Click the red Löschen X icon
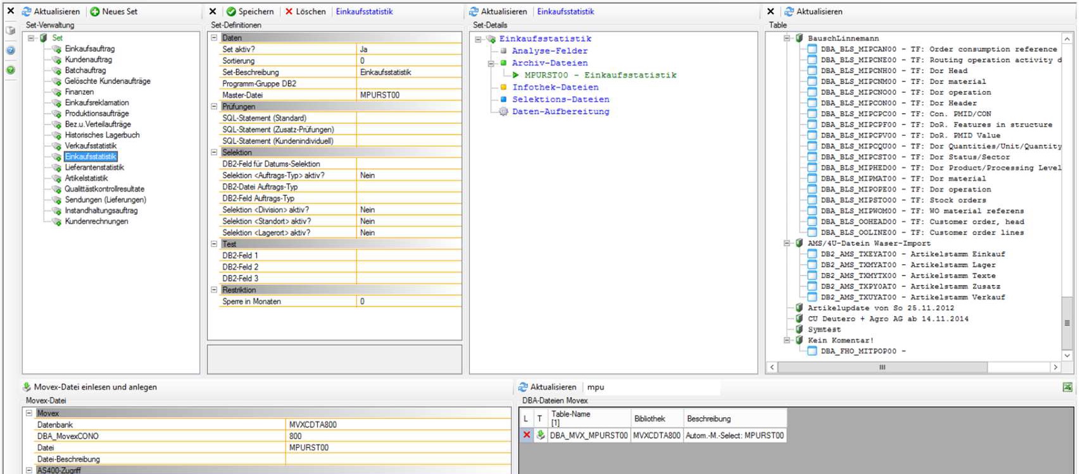The image size is (1087, 474). coord(289,11)
